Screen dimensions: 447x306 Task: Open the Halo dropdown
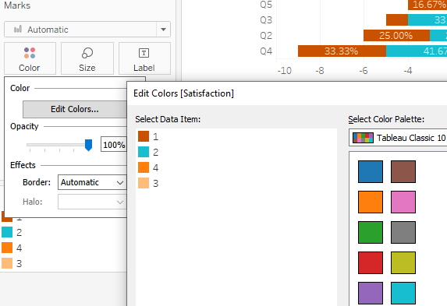(92, 202)
